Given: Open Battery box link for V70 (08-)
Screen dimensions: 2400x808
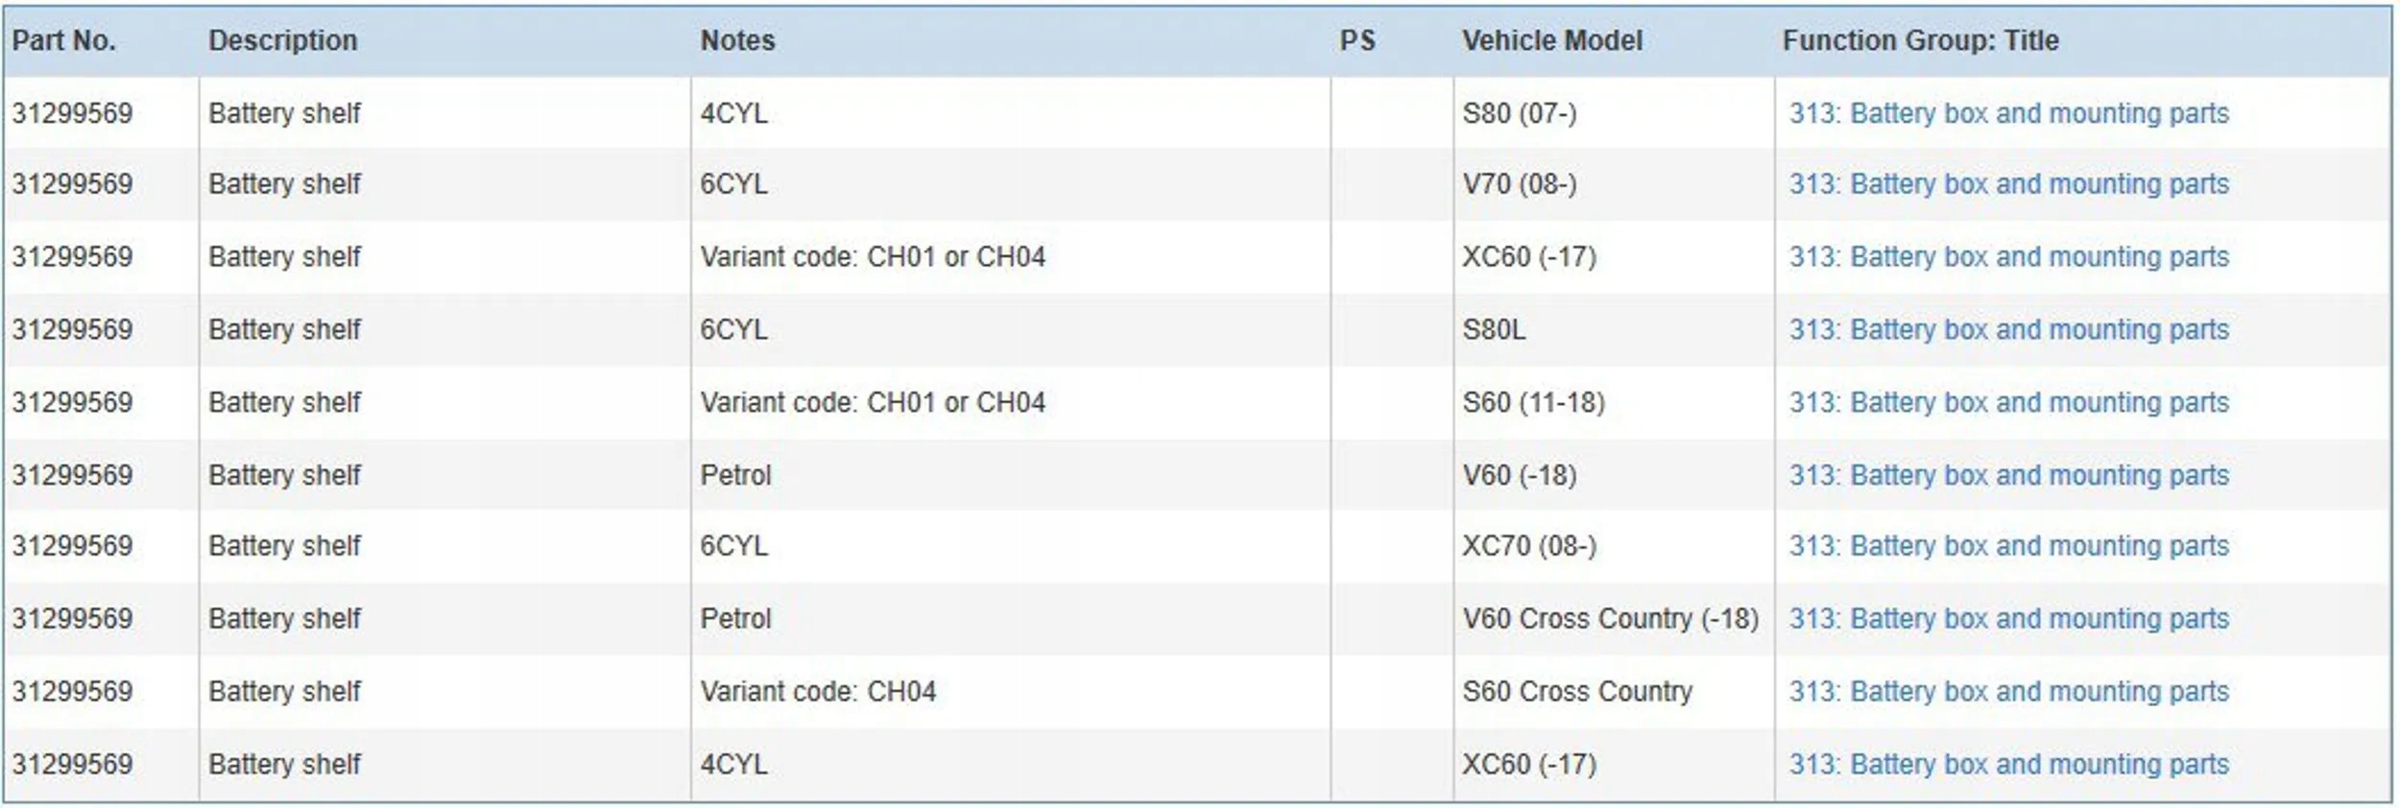Looking at the screenshot, I should 2007,184.
